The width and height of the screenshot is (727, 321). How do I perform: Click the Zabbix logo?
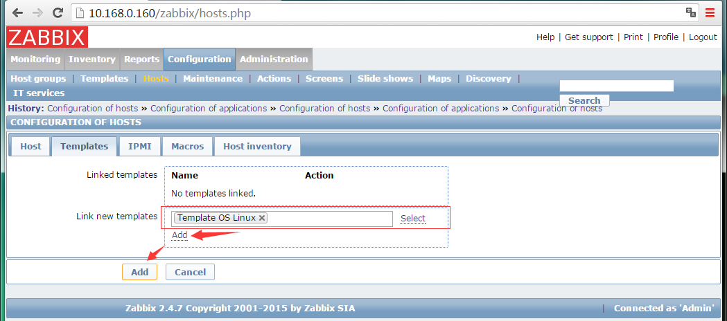point(47,37)
